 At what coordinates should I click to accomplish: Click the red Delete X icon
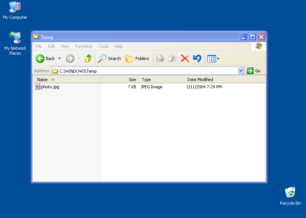click(185, 59)
